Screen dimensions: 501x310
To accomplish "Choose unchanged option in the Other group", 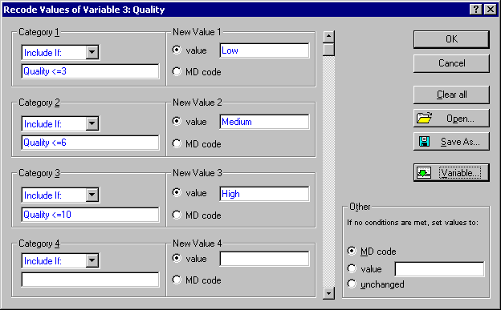I will tap(352, 284).
